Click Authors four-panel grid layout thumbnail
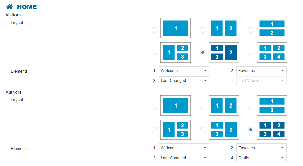The height and width of the screenshot is (166, 303). click(272, 130)
